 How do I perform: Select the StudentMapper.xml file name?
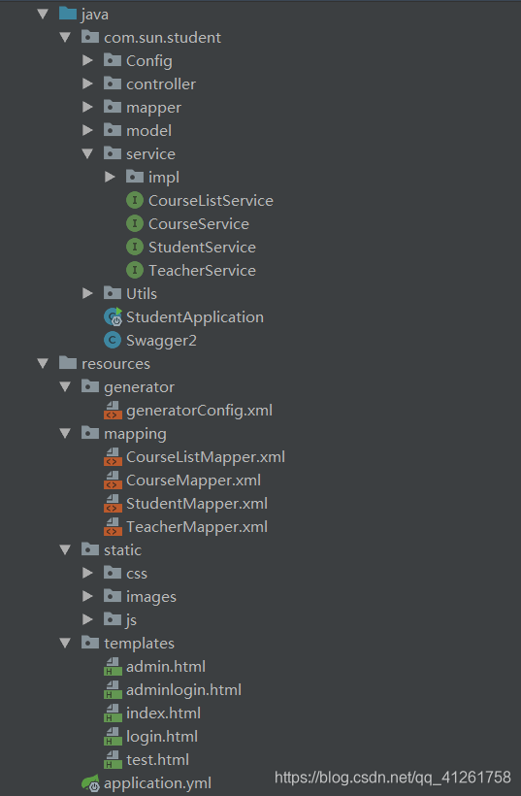click(x=197, y=504)
